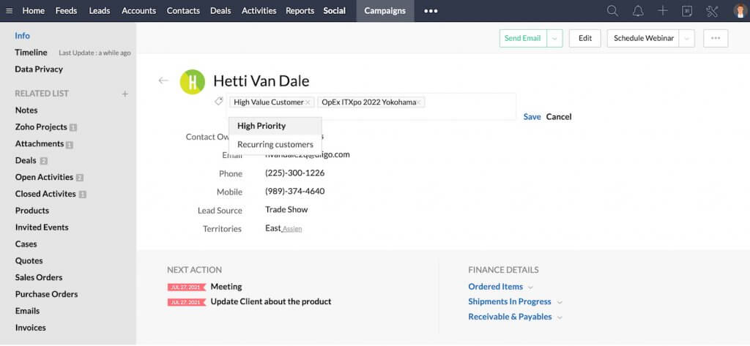The image size is (750, 346).
Task: Click the search magnifier icon
Action: (x=612, y=11)
